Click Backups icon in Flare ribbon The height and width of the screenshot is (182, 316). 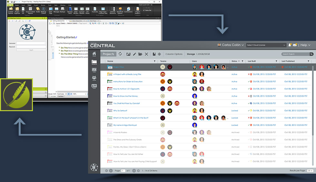[x=63, y=10]
